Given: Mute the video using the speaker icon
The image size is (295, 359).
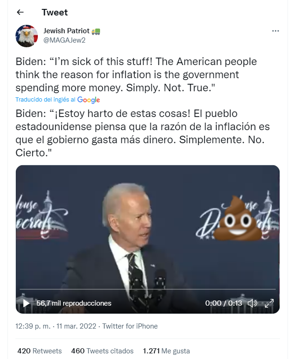Looking at the screenshot, I should pos(252,303).
